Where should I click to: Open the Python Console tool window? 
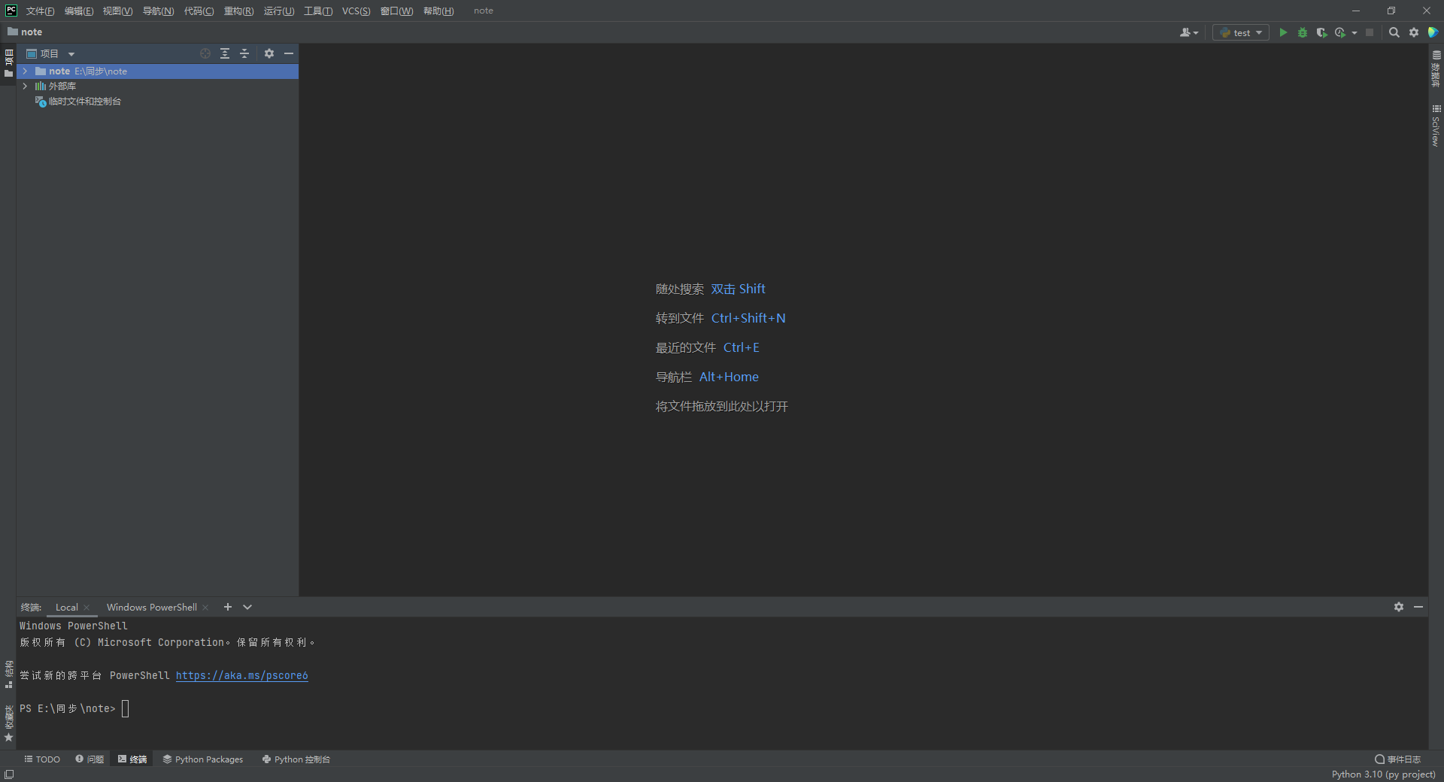click(x=296, y=759)
